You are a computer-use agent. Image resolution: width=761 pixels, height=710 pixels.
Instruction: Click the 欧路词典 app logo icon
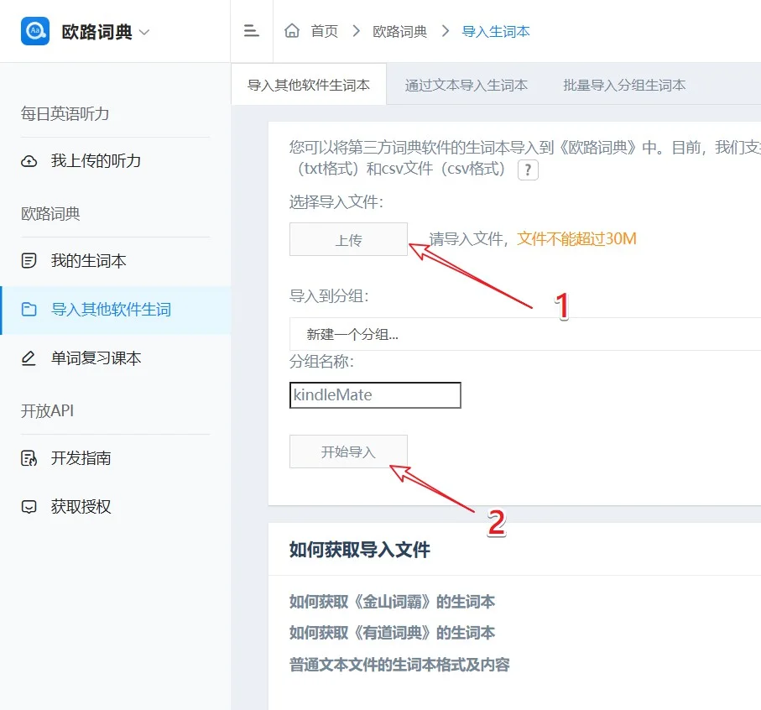click(35, 31)
